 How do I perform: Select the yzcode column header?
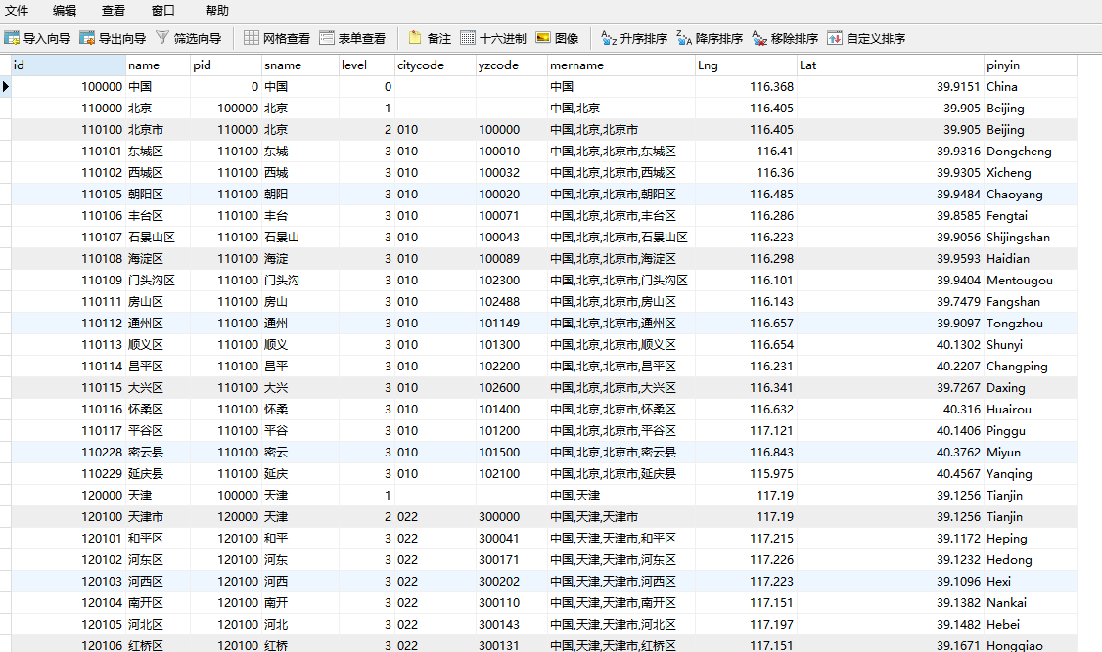coord(512,65)
